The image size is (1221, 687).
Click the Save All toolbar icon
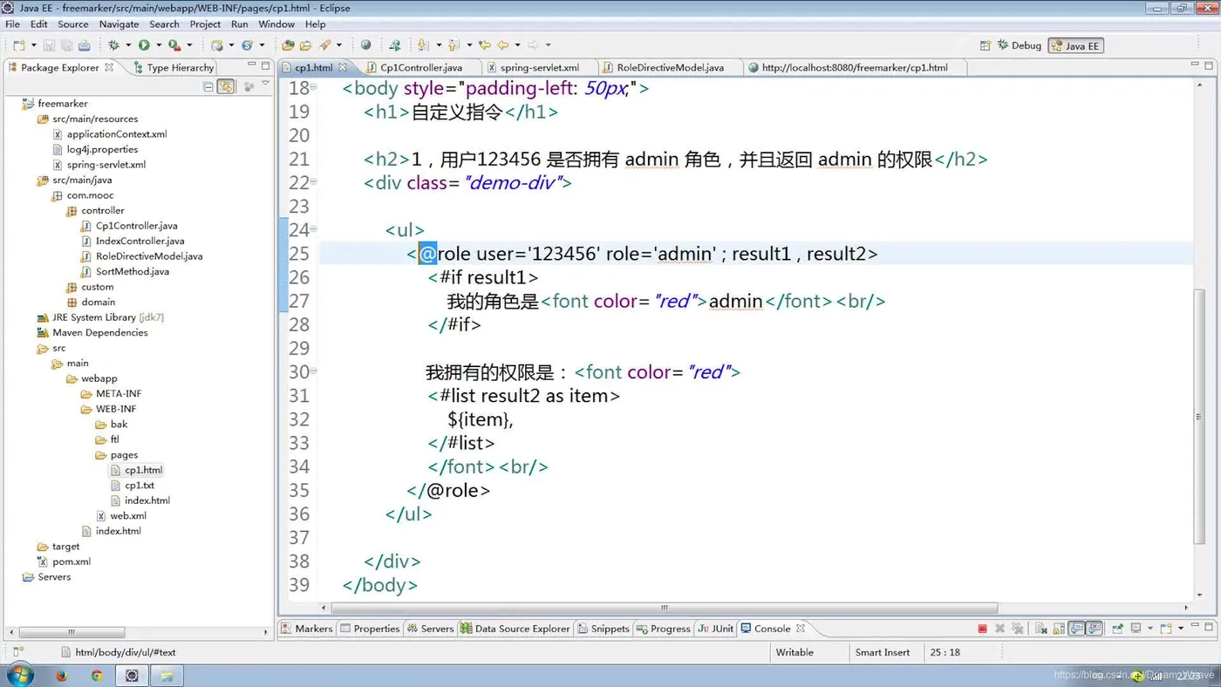66,45
